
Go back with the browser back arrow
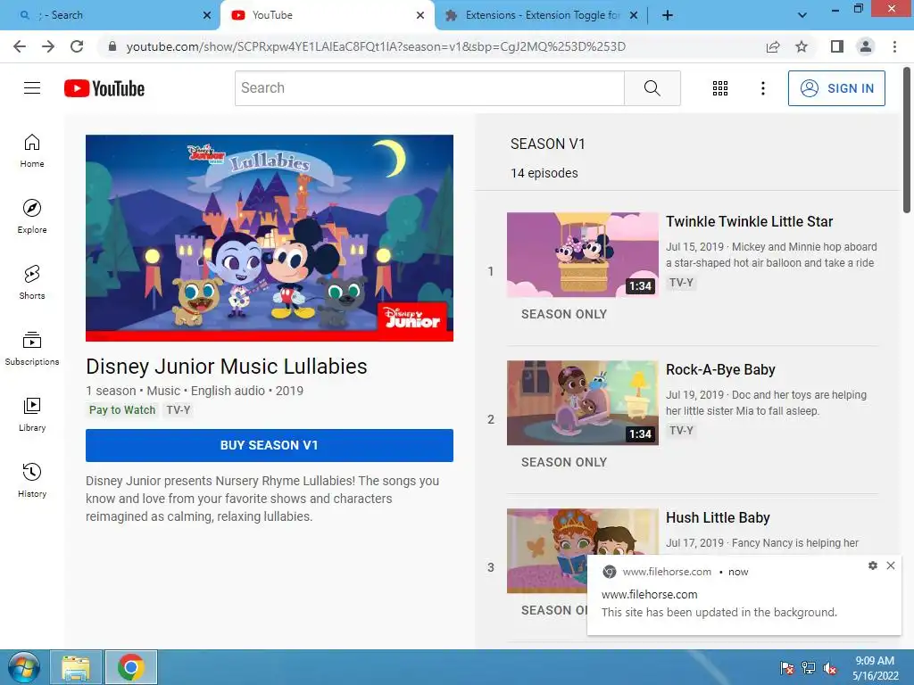(20, 46)
